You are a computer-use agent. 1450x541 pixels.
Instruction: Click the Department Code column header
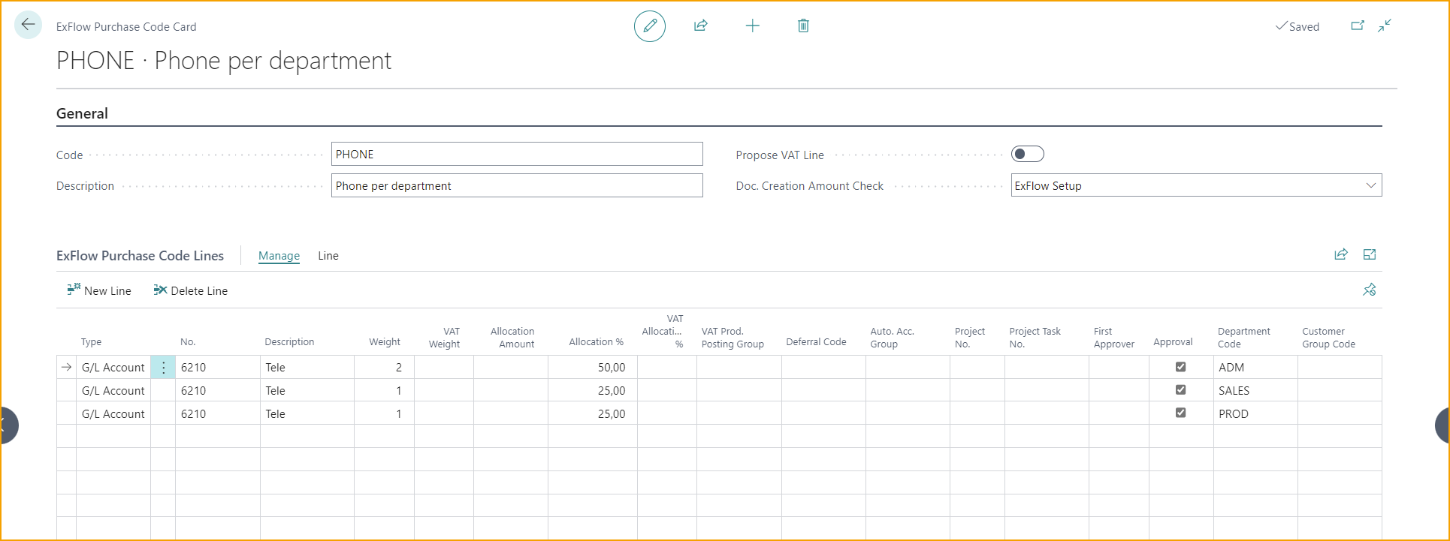[x=1244, y=338]
